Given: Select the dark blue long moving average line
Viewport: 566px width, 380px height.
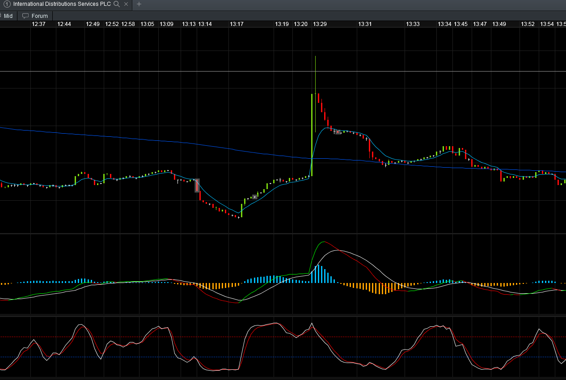Looking at the screenshot, I should coord(179,143).
